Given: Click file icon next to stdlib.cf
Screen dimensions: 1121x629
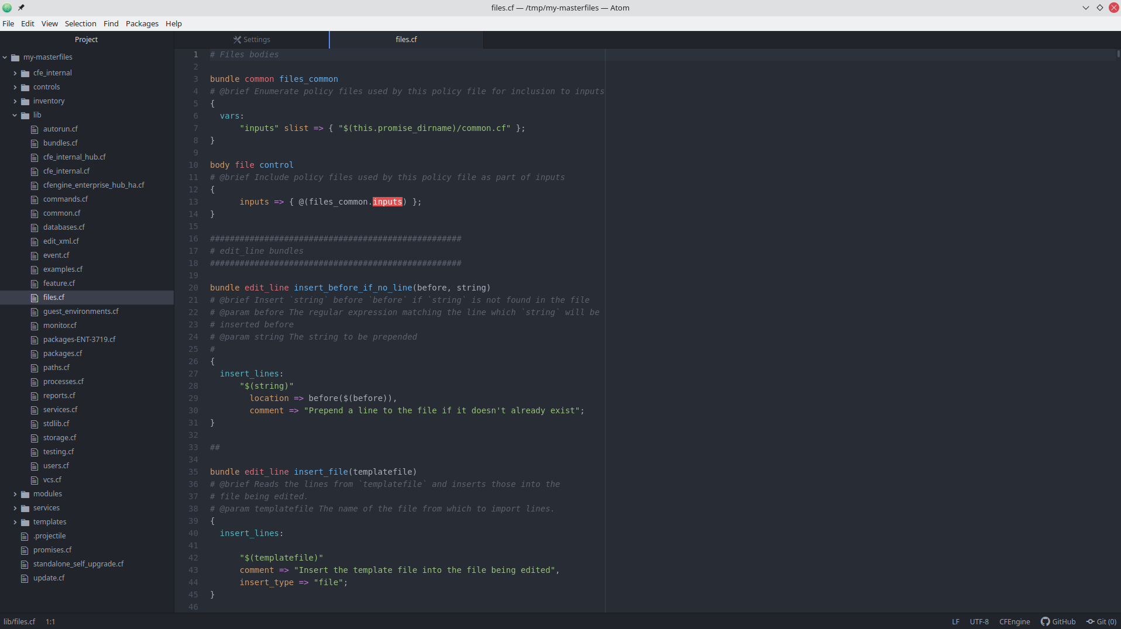Looking at the screenshot, I should [35, 424].
